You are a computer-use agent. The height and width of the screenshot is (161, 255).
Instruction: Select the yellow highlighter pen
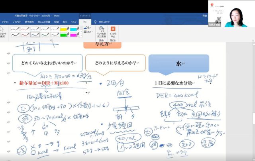[x=65, y=29]
